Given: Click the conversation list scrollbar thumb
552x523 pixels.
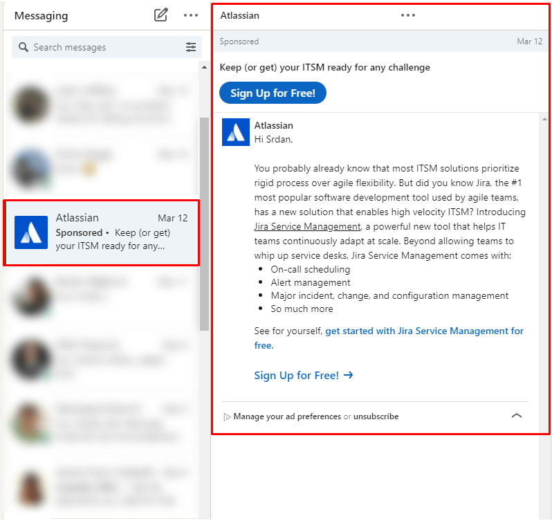Looking at the screenshot, I should click(x=205, y=224).
